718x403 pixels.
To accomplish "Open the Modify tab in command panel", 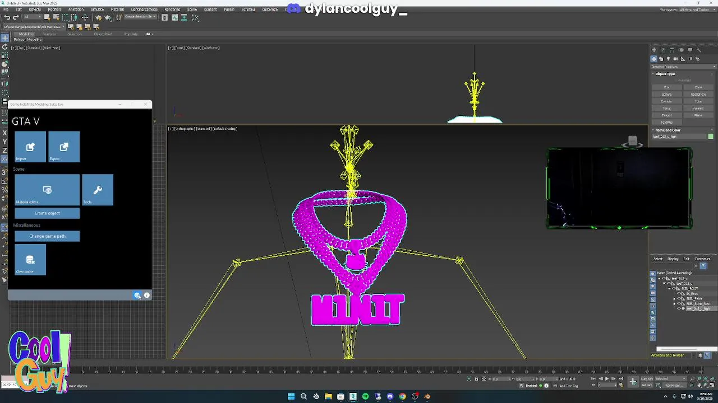I will coord(663,50).
